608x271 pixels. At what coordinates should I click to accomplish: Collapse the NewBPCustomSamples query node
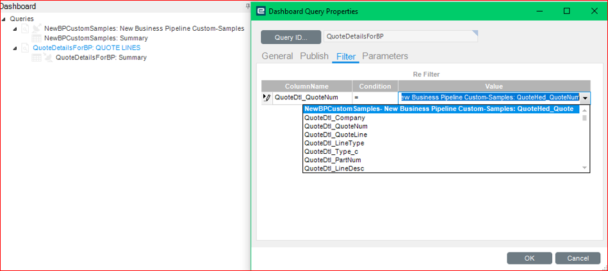pos(15,29)
